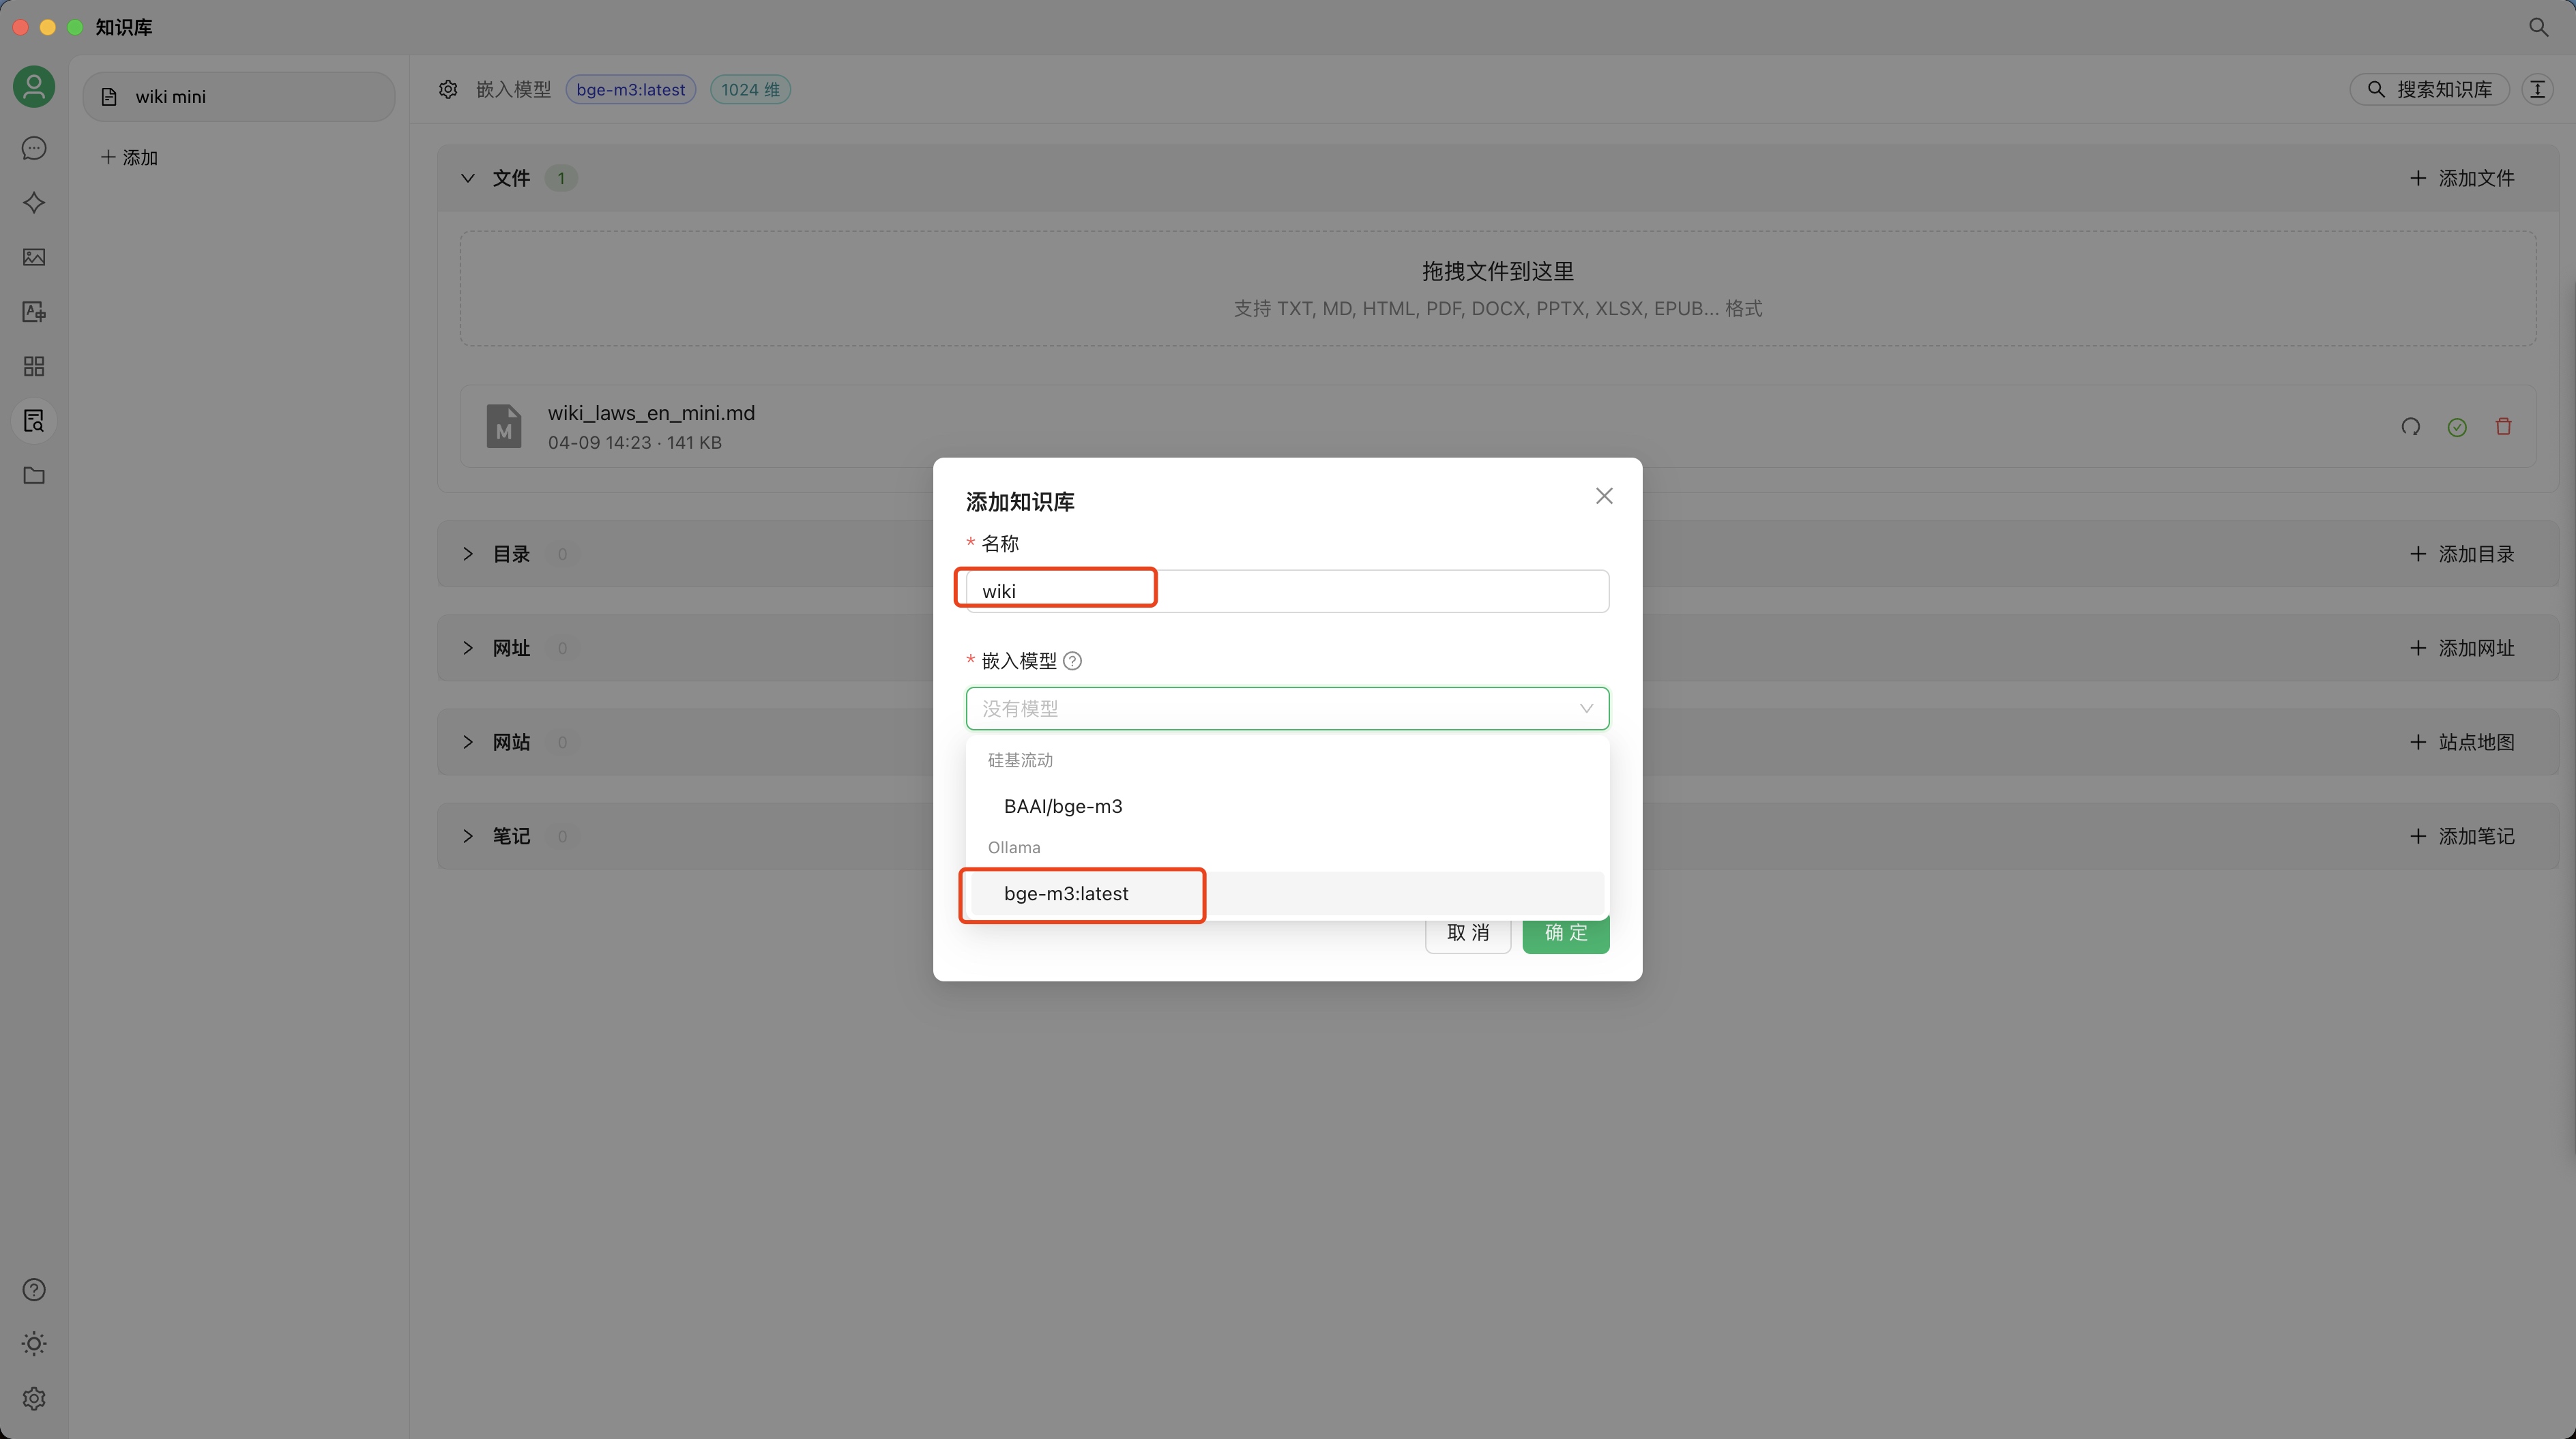Click the 1024 维 dimension tag
Image resolution: width=2576 pixels, height=1439 pixels.
pos(750,89)
